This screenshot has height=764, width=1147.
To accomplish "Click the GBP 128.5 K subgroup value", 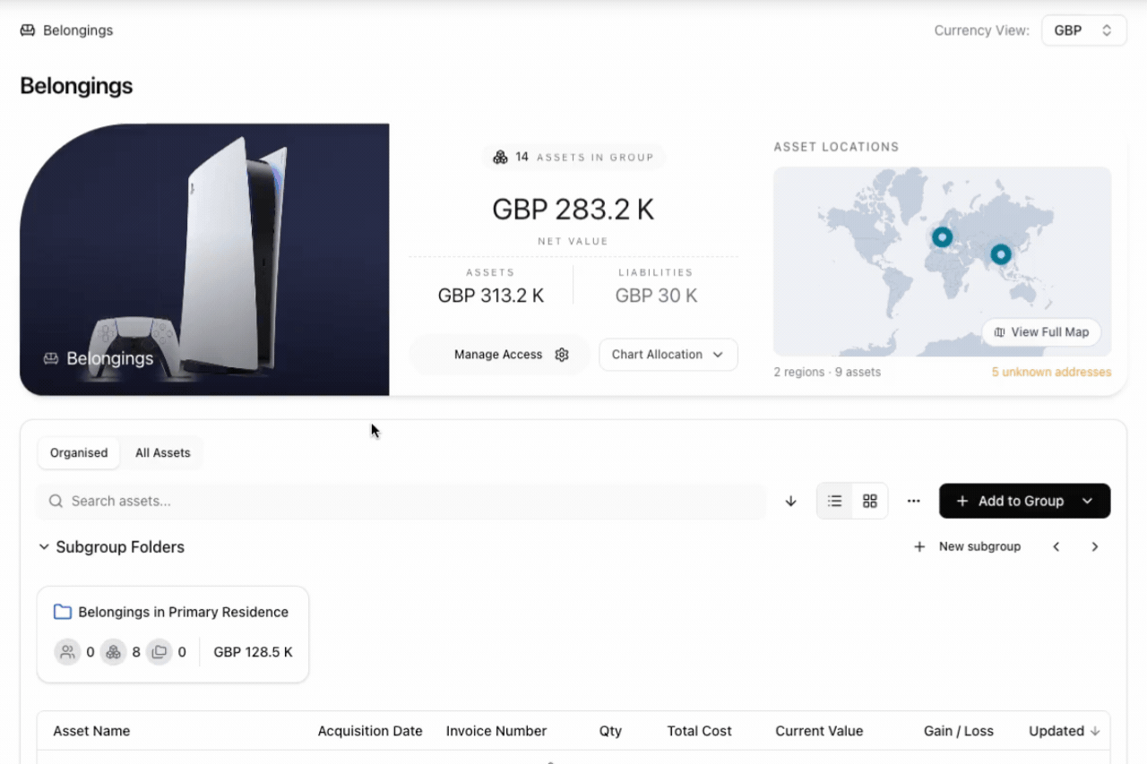I will coord(253,652).
